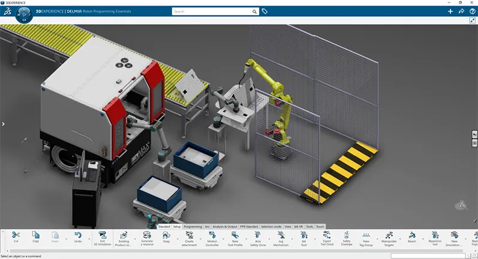Open the AR-VR tab
The image size is (478, 259).
[299, 227]
